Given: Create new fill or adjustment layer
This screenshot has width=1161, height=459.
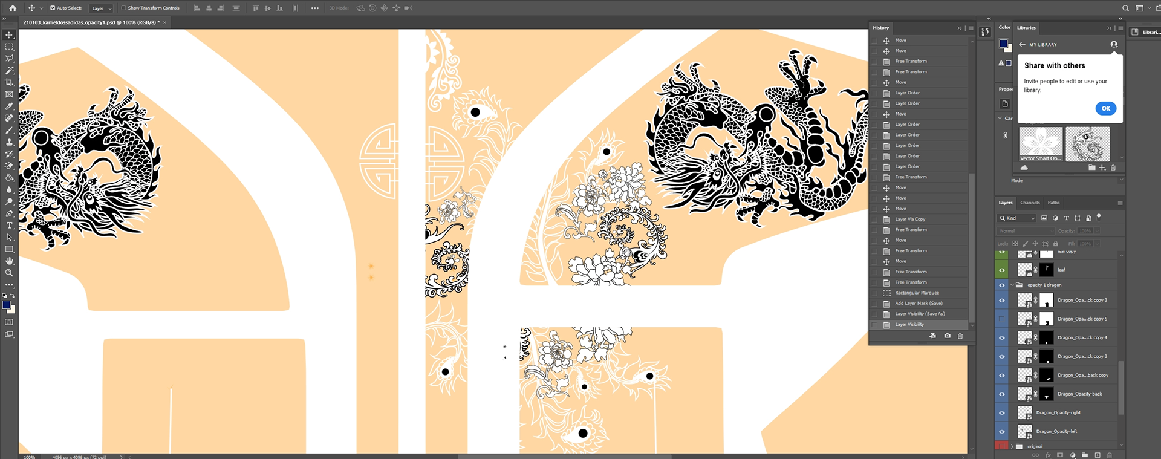Looking at the screenshot, I should click(1073, 455).
